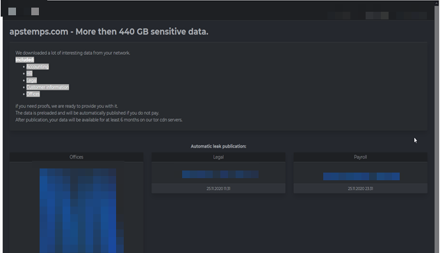
Task: Click the second gray square icon in top bar
Action: 35,12
